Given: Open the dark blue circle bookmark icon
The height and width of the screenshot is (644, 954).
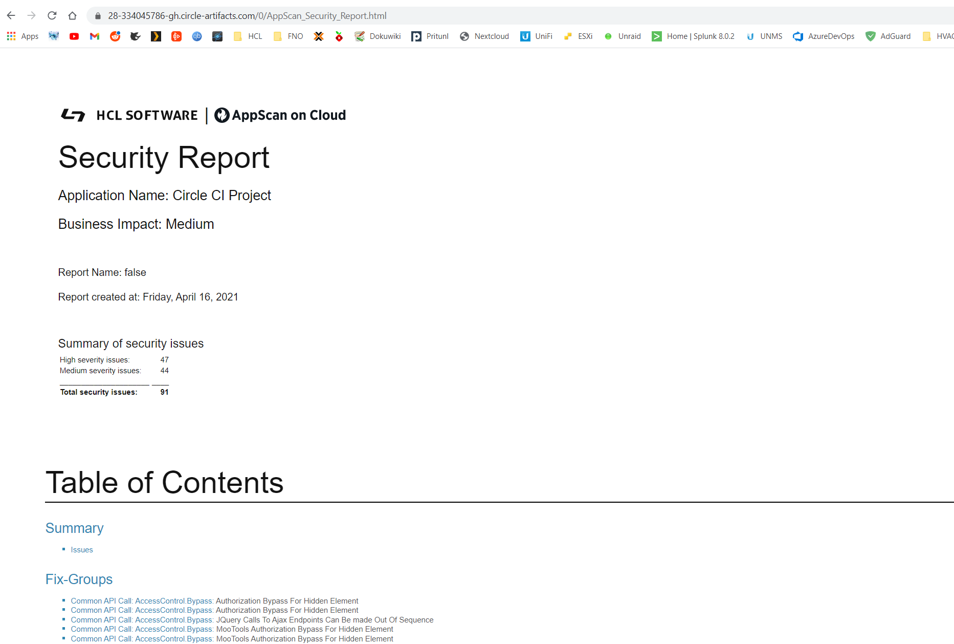Looking at the screenshot, I should point(217,36).
